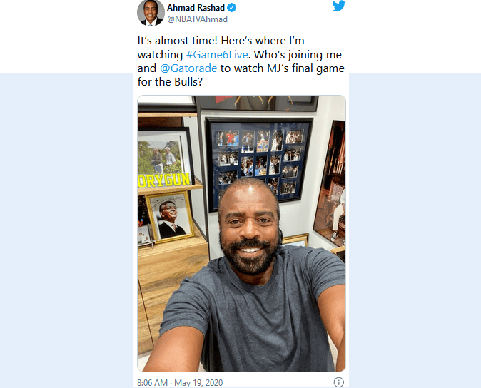Image resolution: width=481 pixels, height=388 pixels.
Task: Open Ahmad Rashad's profile avatar
Action: pyautogui.click(x=151, y=13)
